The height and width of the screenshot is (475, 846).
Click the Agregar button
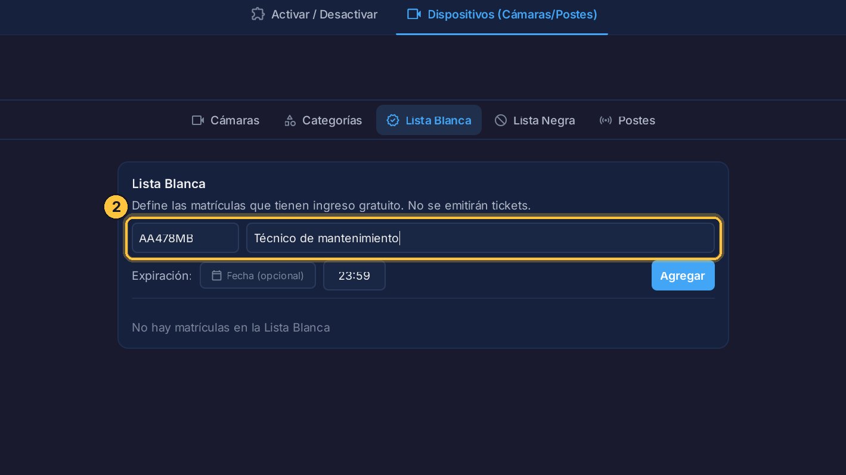pos(683,276)
